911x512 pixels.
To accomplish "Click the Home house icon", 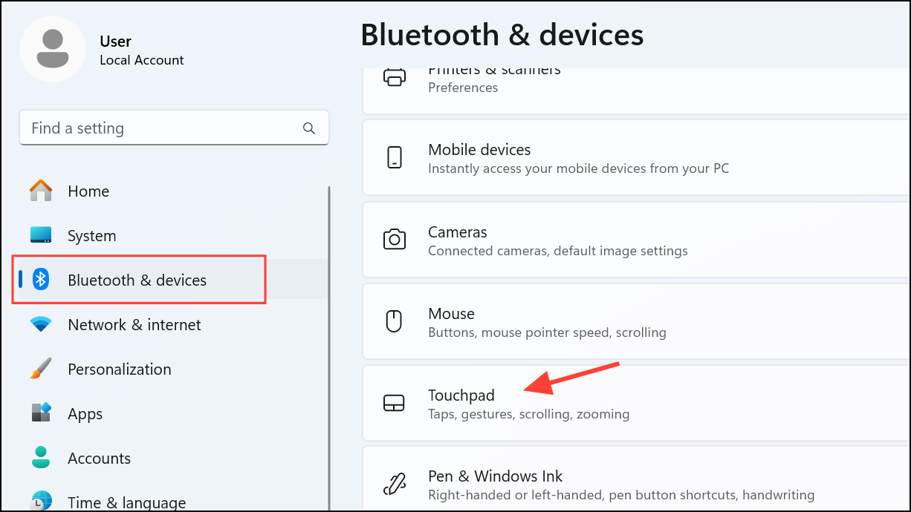I will click(41, 191).
